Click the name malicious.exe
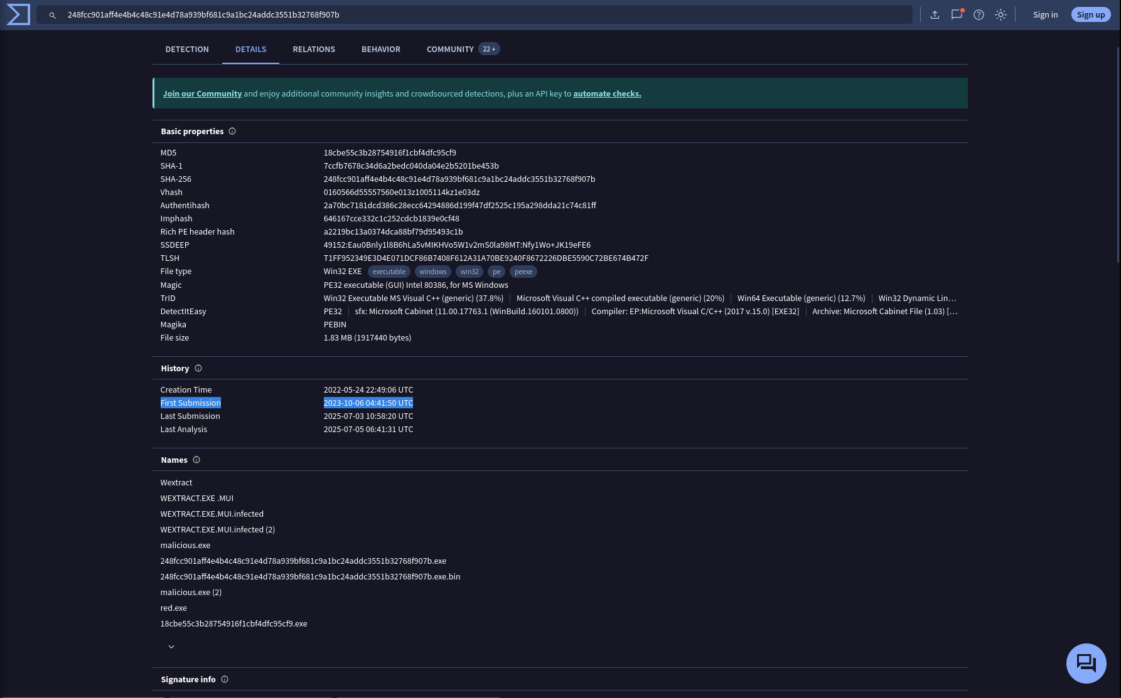The width and height of the screenshot is (1121, 698). tap(185, 545)
